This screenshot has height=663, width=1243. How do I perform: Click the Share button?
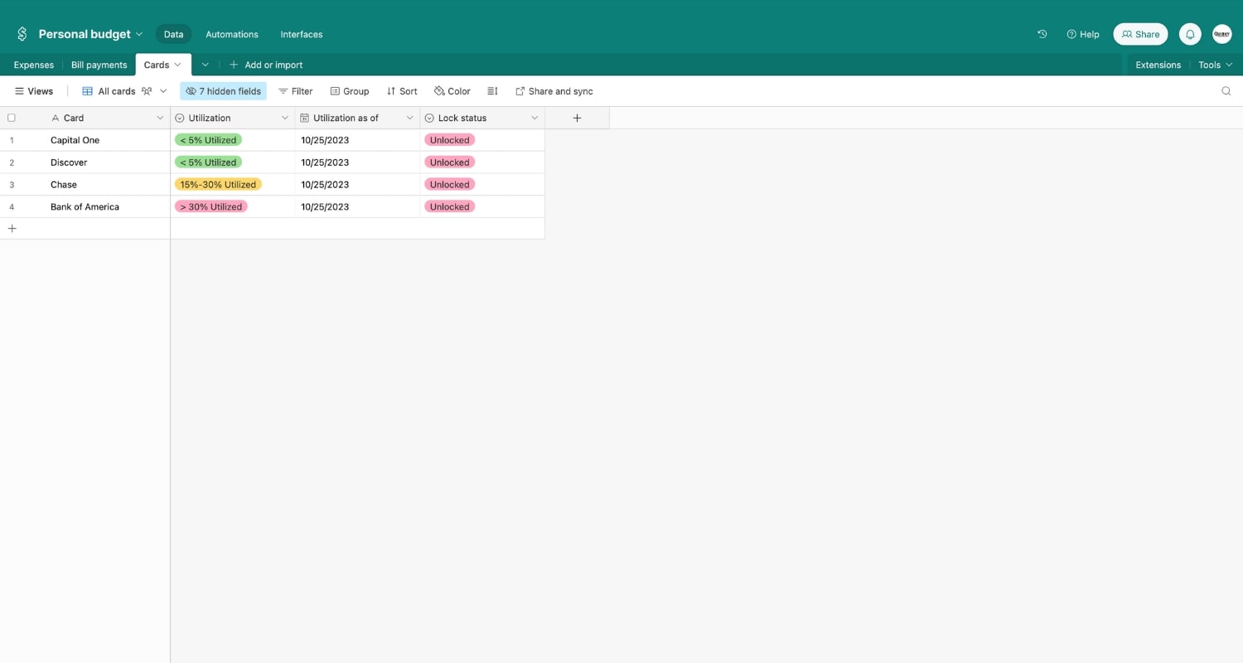tap(1140, 34)
